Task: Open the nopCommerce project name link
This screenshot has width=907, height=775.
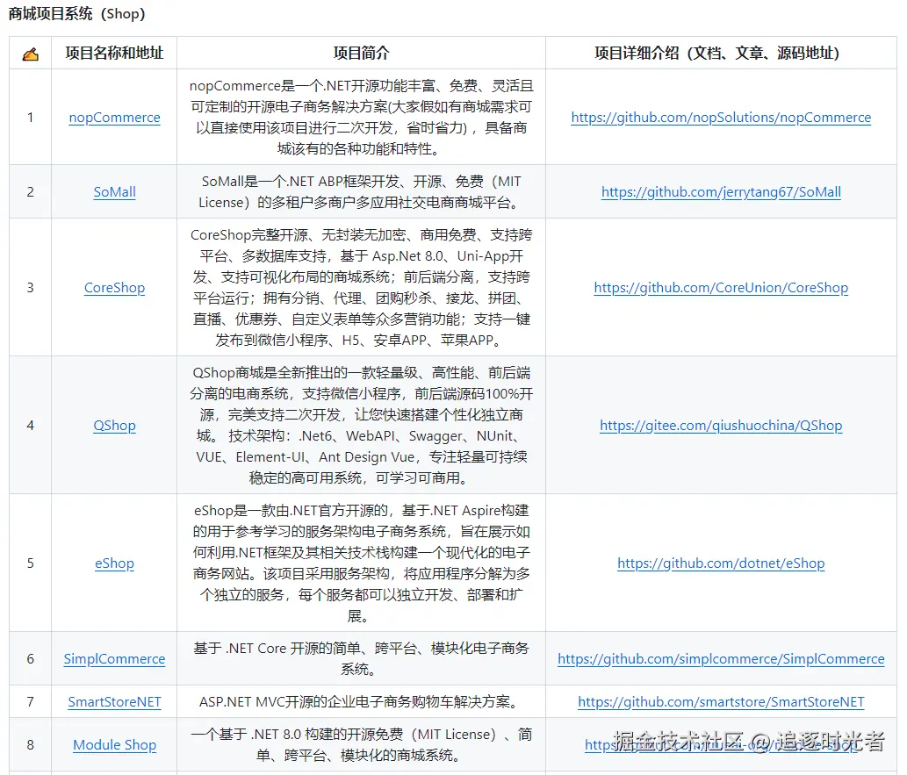Action: 114,118
